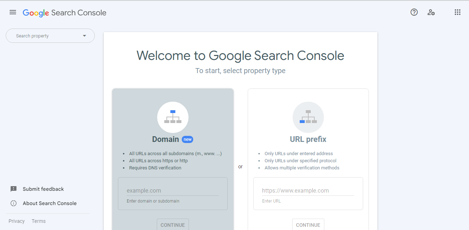469x230 pixels.
Task: Open the Help question mark icon
Action: click(414, 12)
